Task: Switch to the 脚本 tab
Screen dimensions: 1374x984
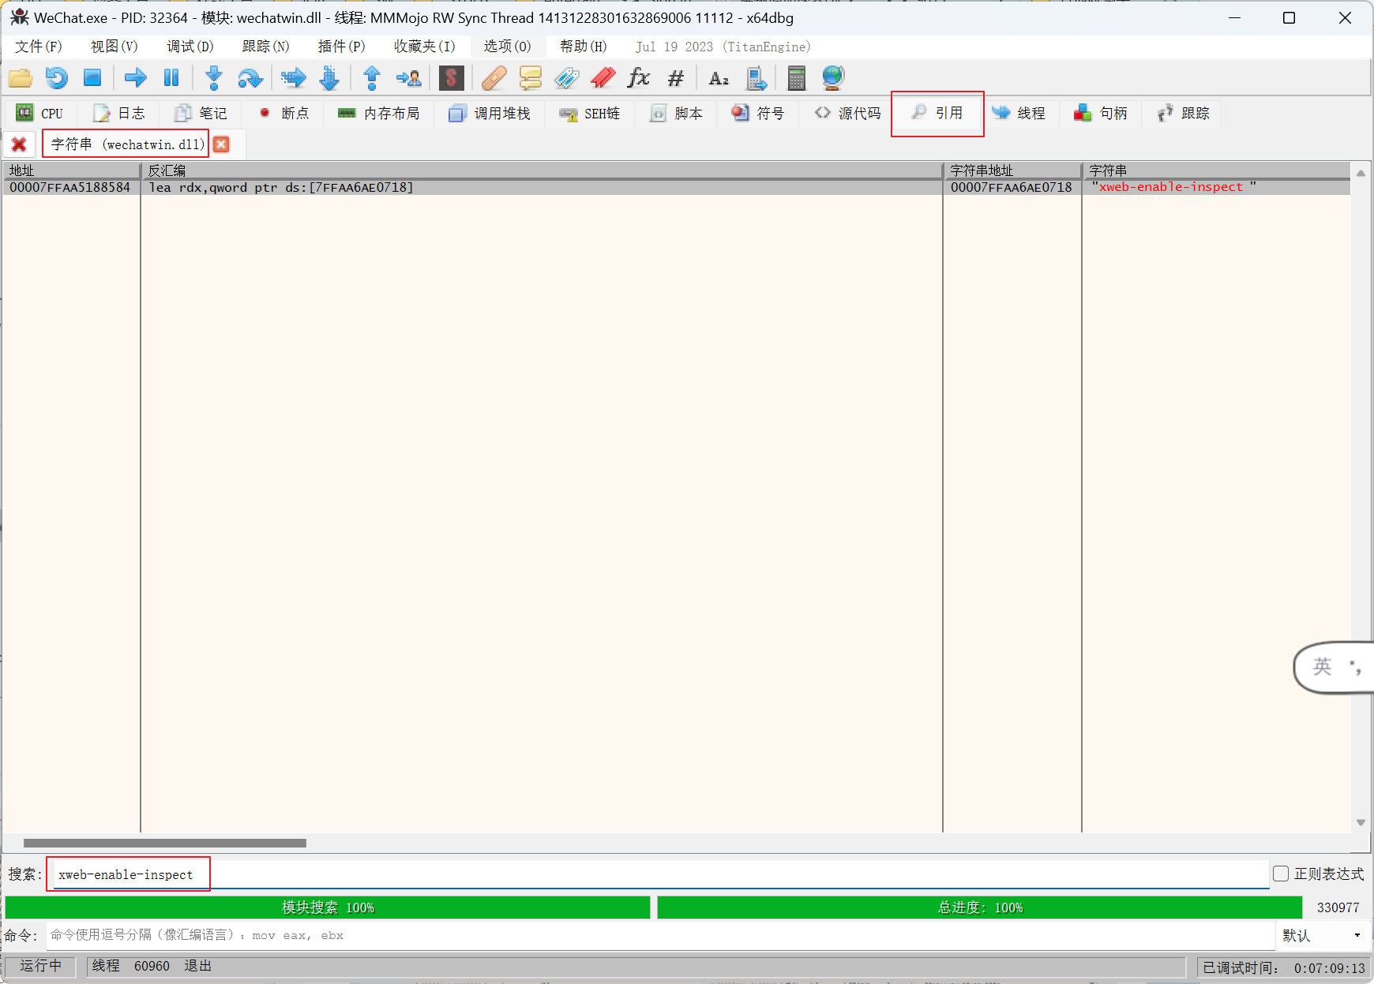Action: coord(676,114)
